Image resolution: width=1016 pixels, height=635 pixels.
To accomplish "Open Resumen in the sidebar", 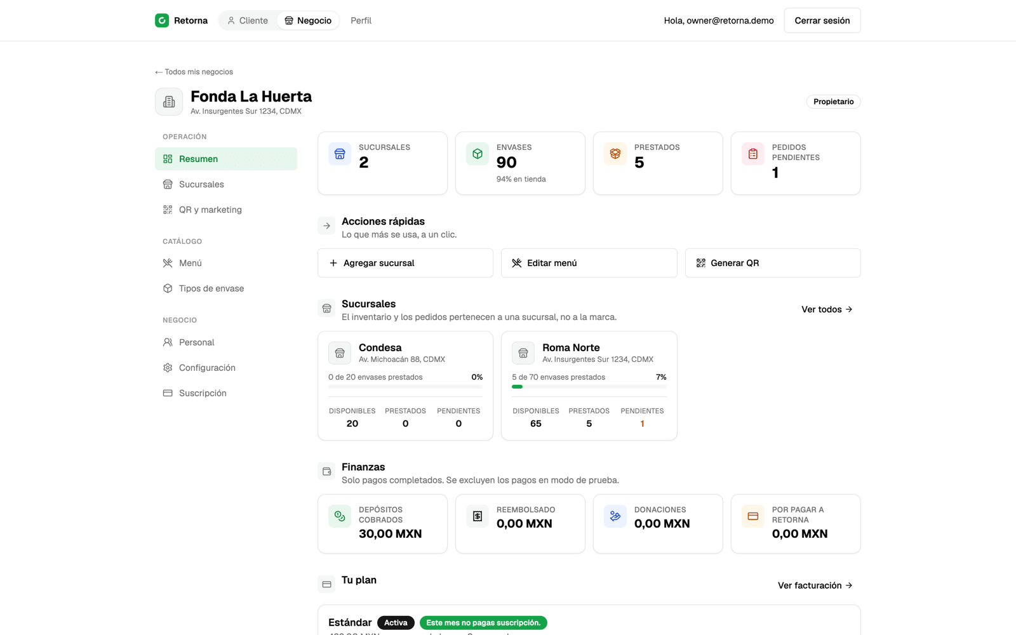I will pos(226,159).
